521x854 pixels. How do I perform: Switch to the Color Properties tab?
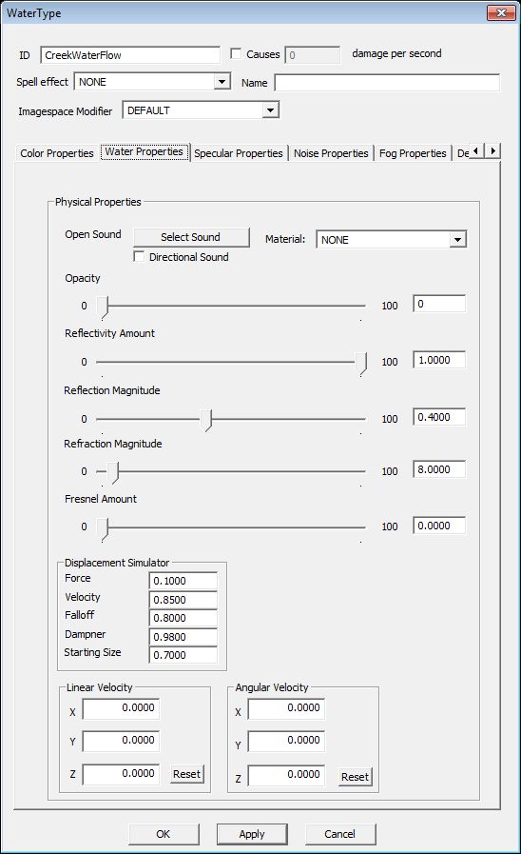point(56,153)
